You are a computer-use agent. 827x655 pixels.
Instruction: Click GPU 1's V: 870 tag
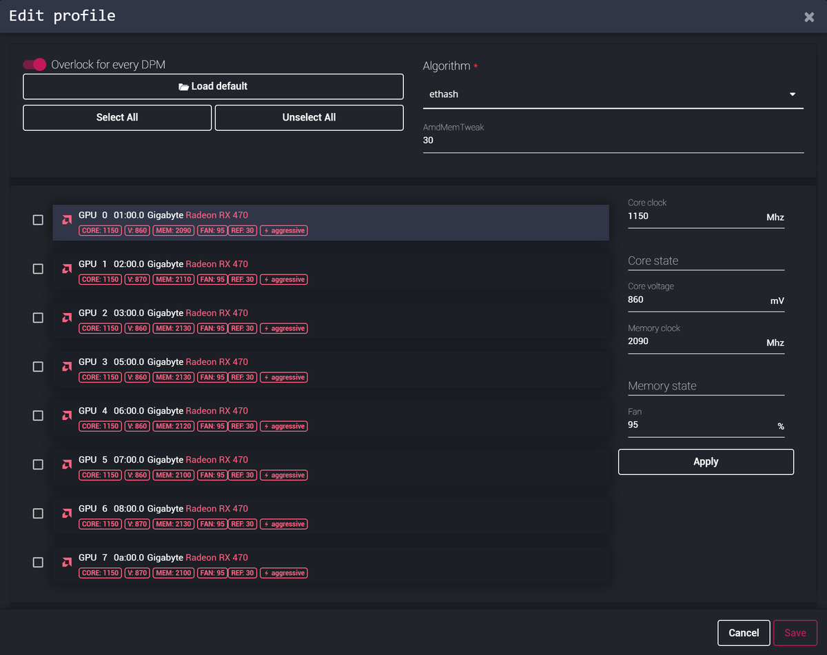[x=136, y=280]
